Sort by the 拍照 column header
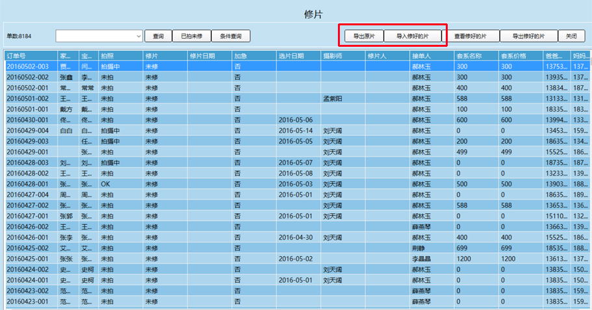This screenshot has width=592, height=310. (x=120, y=56)
